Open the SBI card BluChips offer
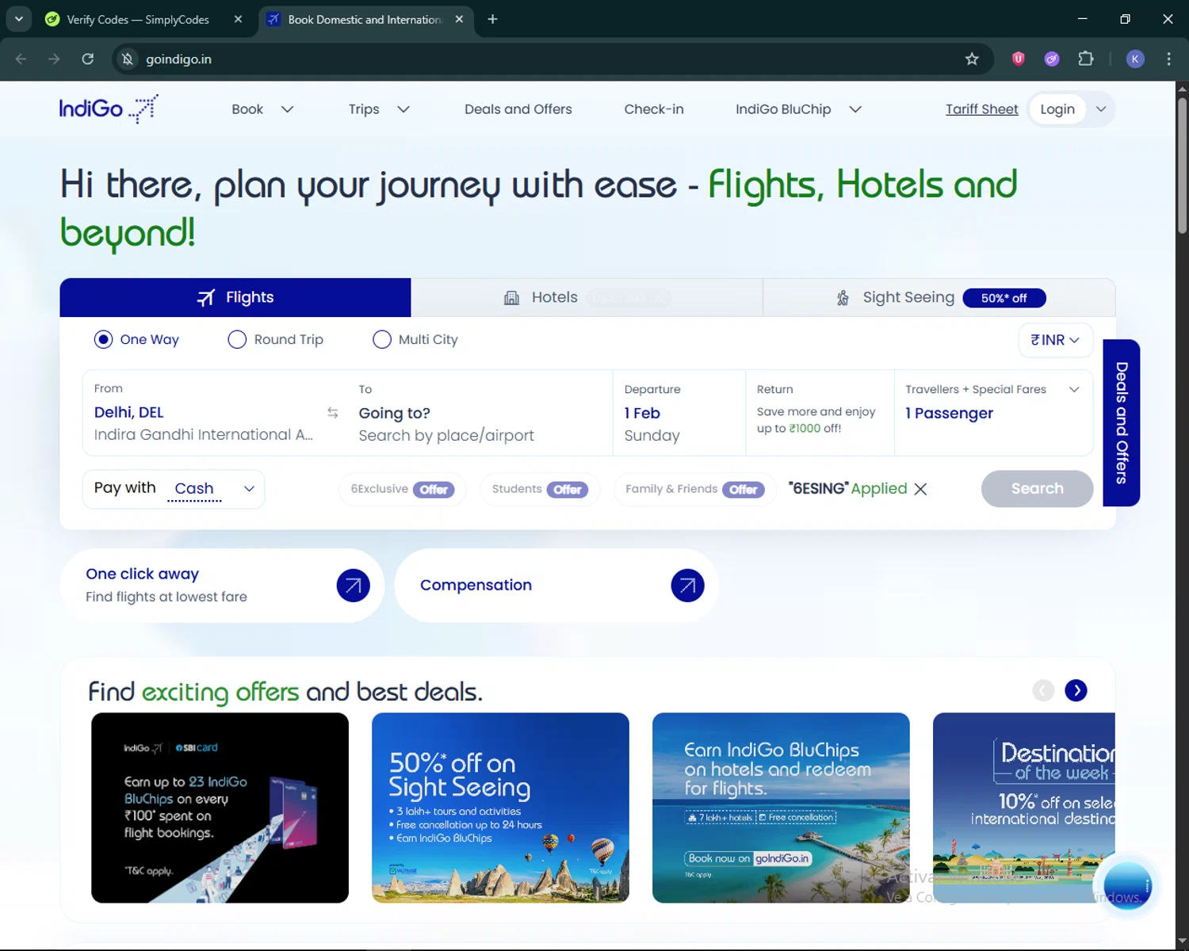Screen dimensions: 1189x951 pos(220,808)
